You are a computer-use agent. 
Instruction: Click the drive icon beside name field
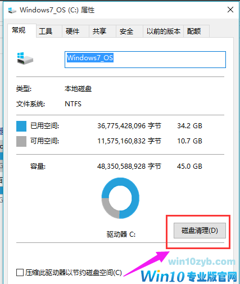point(25,58)
